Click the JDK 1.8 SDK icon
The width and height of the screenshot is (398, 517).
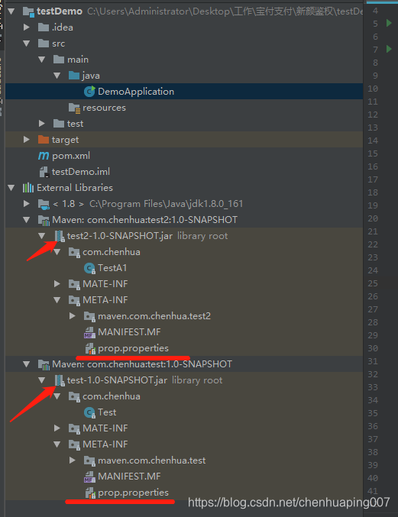(x=44, y=204)
